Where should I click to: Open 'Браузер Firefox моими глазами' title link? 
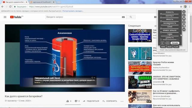click(163, 63)
